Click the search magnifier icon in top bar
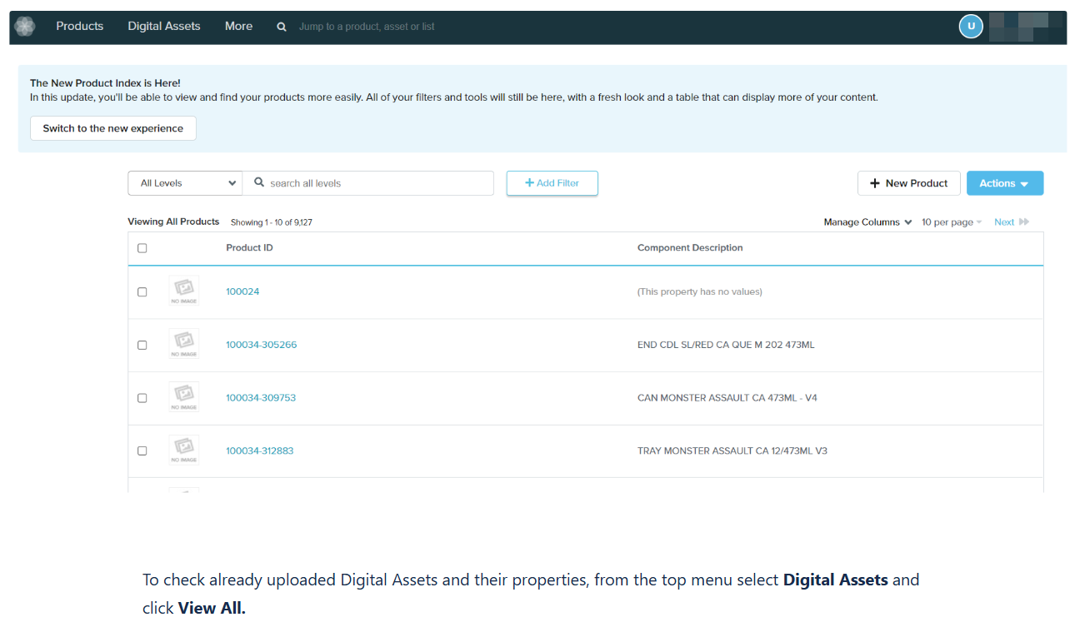 (x=282, y=27)
